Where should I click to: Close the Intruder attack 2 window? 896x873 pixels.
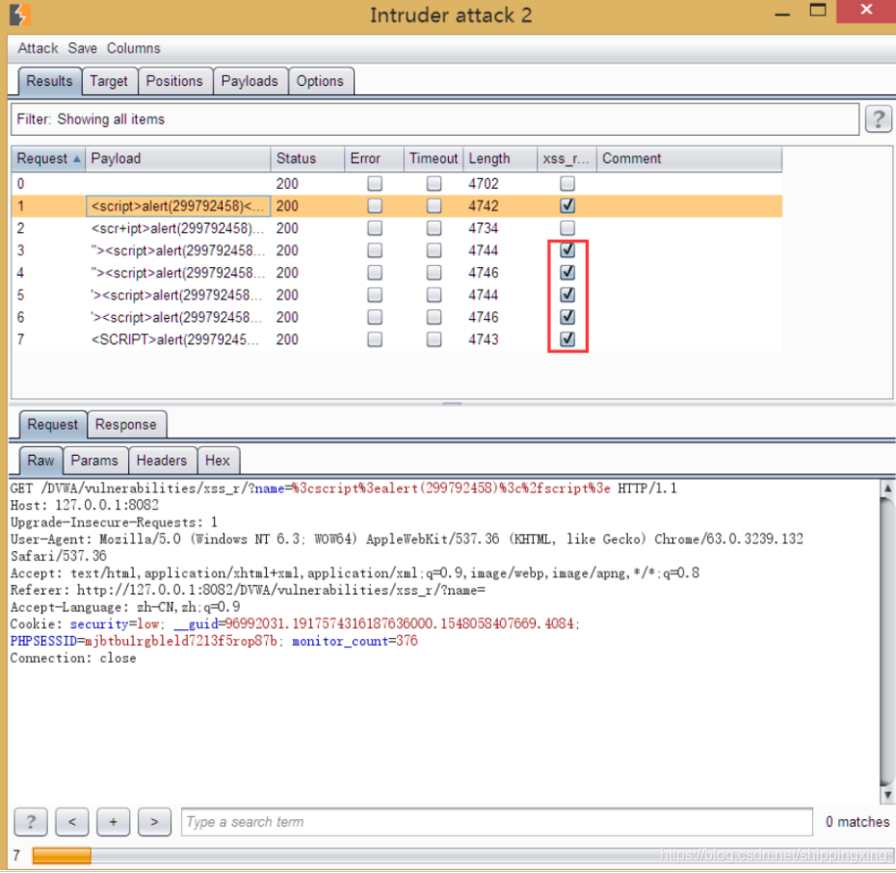866,11
